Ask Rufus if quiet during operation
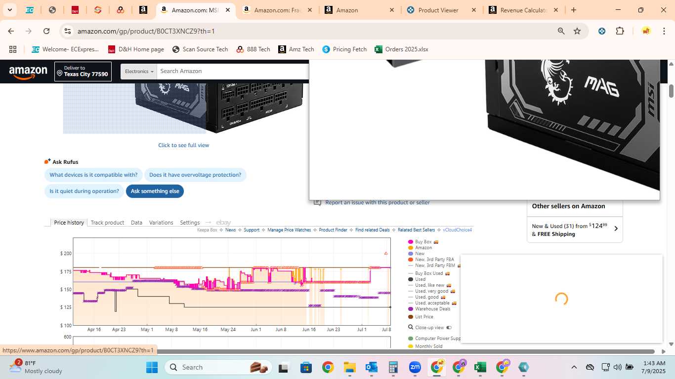 [84, 191]
